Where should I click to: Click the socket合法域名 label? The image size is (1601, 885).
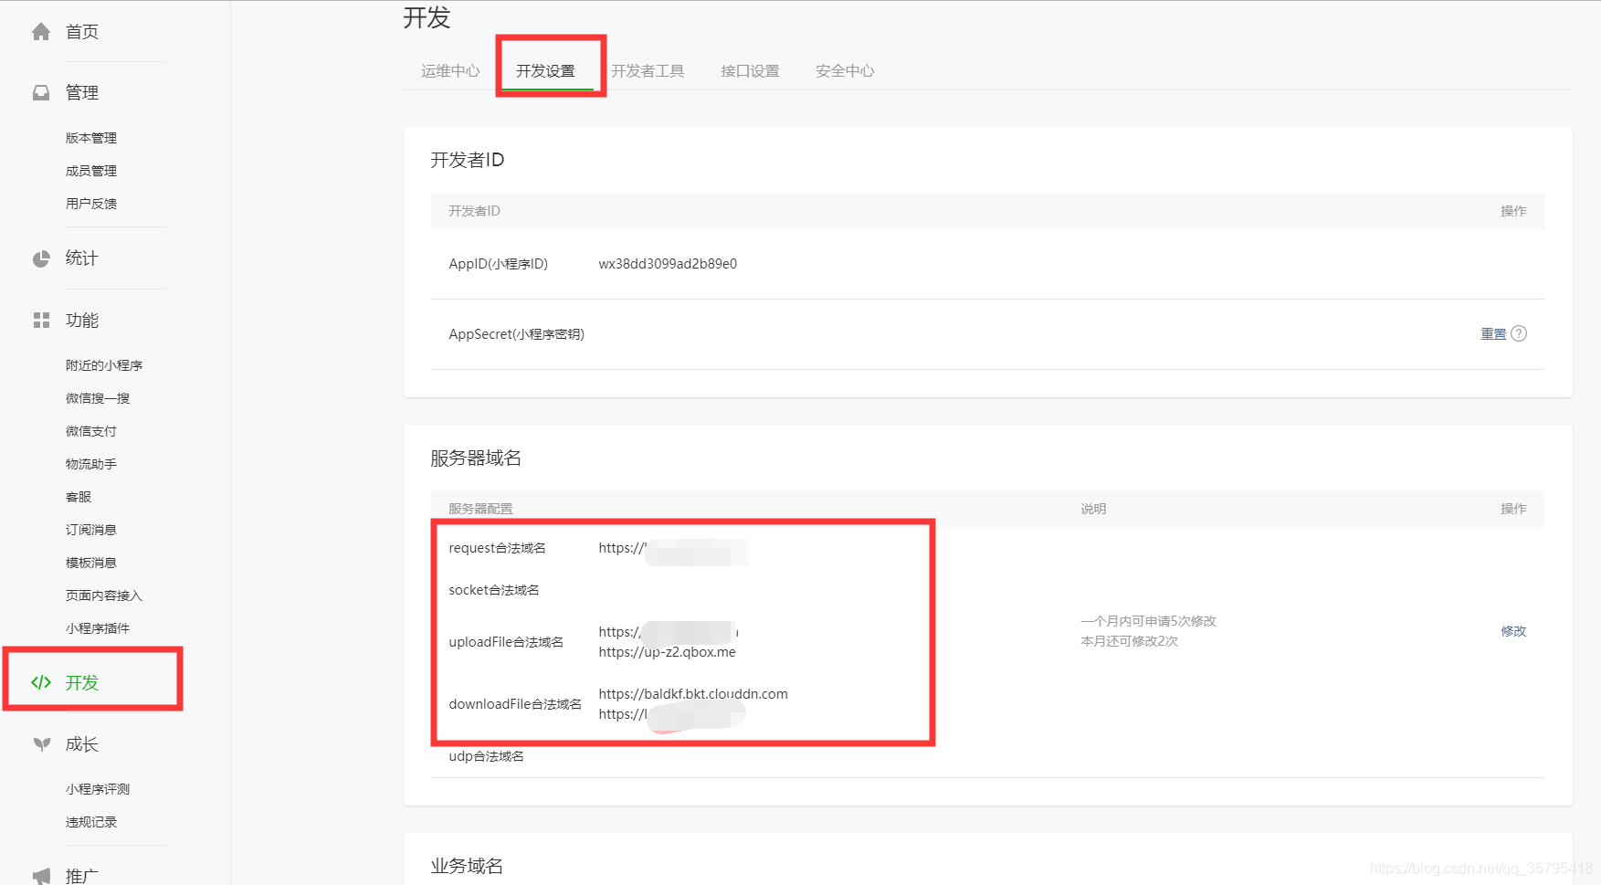[x=494, y=590]
